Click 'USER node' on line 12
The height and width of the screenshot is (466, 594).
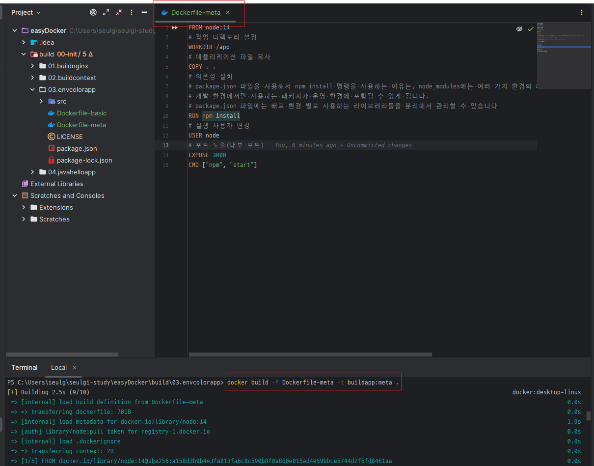204,136
